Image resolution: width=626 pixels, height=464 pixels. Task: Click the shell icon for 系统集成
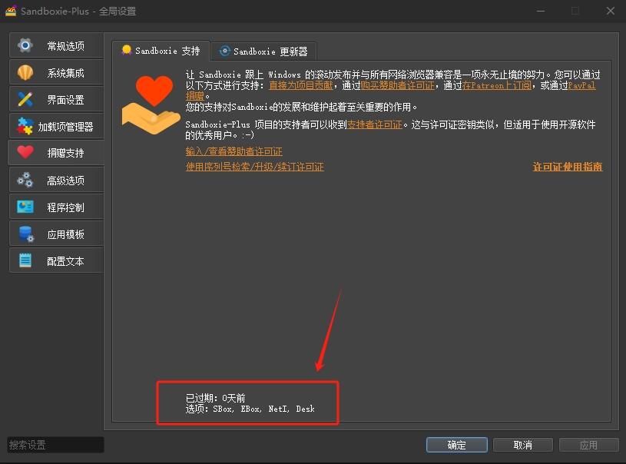click(x=25, y=73)
